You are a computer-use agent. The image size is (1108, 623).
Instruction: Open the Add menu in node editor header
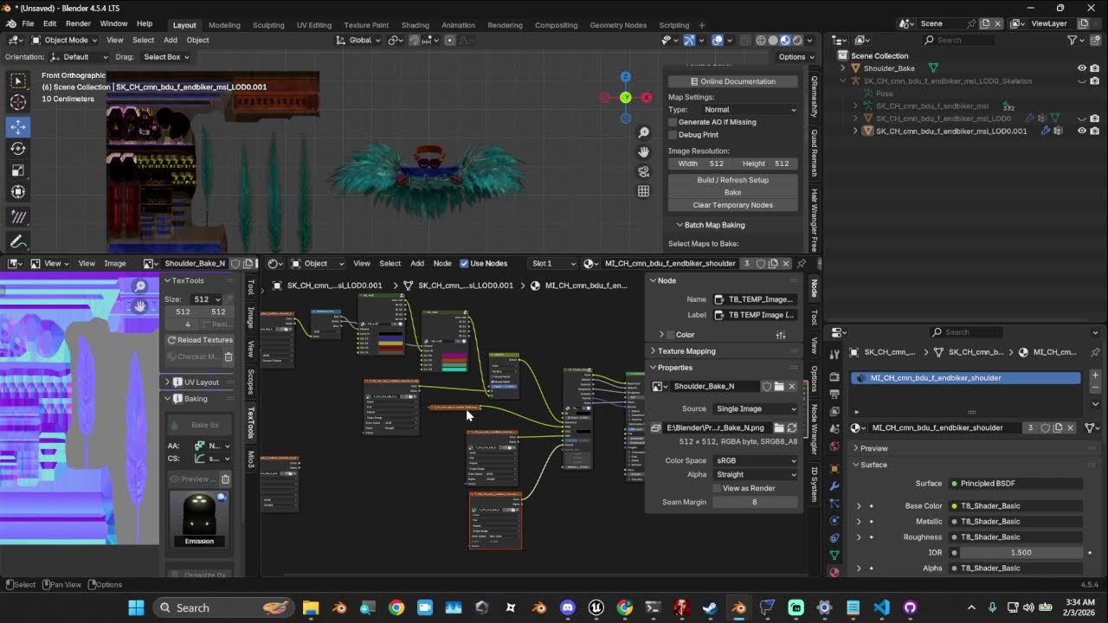[x=417, y=263]
